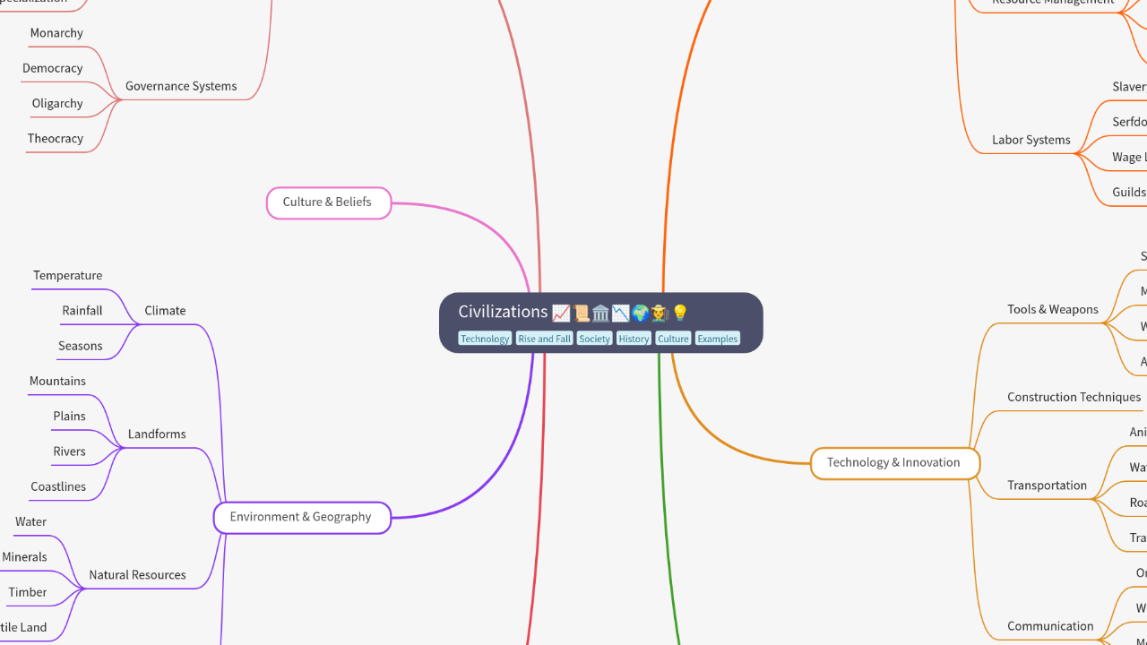Viewport: 1147px width, 645px height.
Task: Select the Construction Techniques branch
Action: [1074, 397]
